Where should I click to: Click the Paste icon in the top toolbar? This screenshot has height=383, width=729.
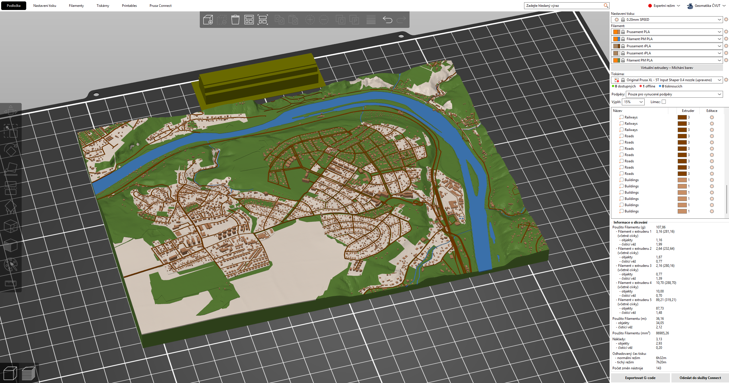click(293, 20)
